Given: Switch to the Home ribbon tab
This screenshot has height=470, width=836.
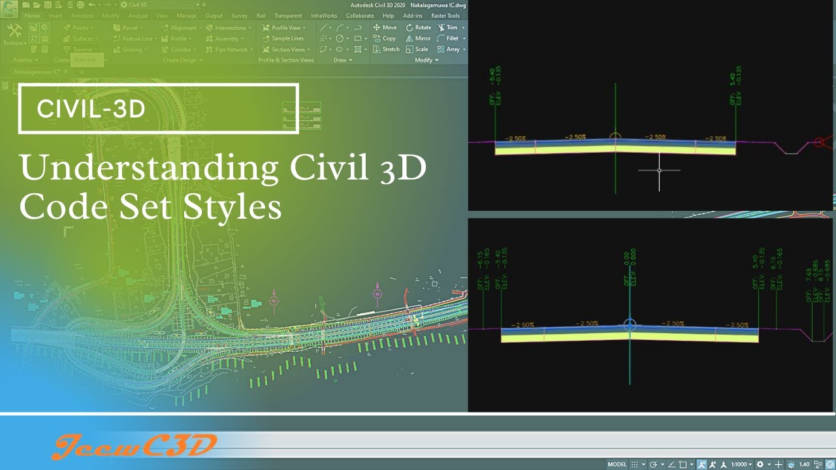Looking at the screenshot, I should tap(32, 16).
